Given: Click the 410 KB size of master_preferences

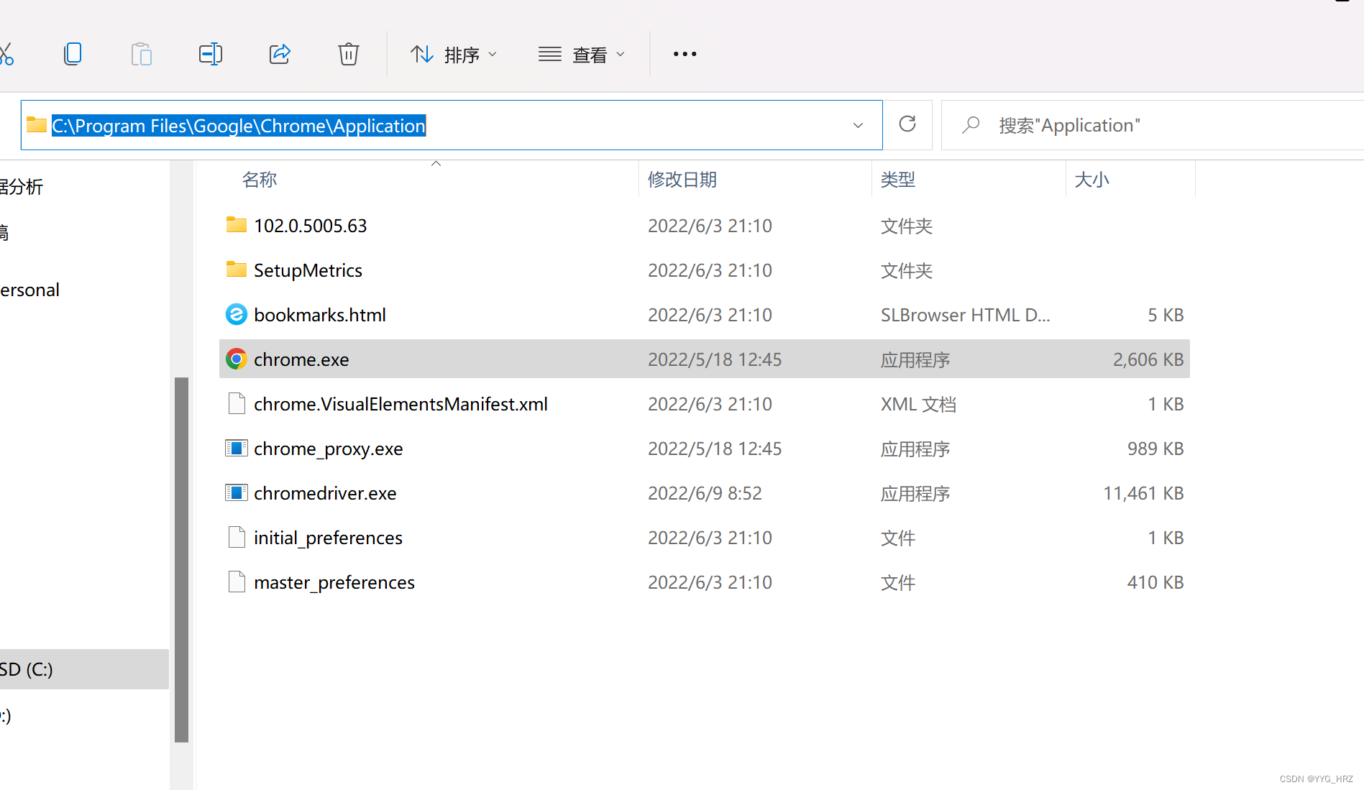Looking at the screenshot, I should pos(1155,582).
